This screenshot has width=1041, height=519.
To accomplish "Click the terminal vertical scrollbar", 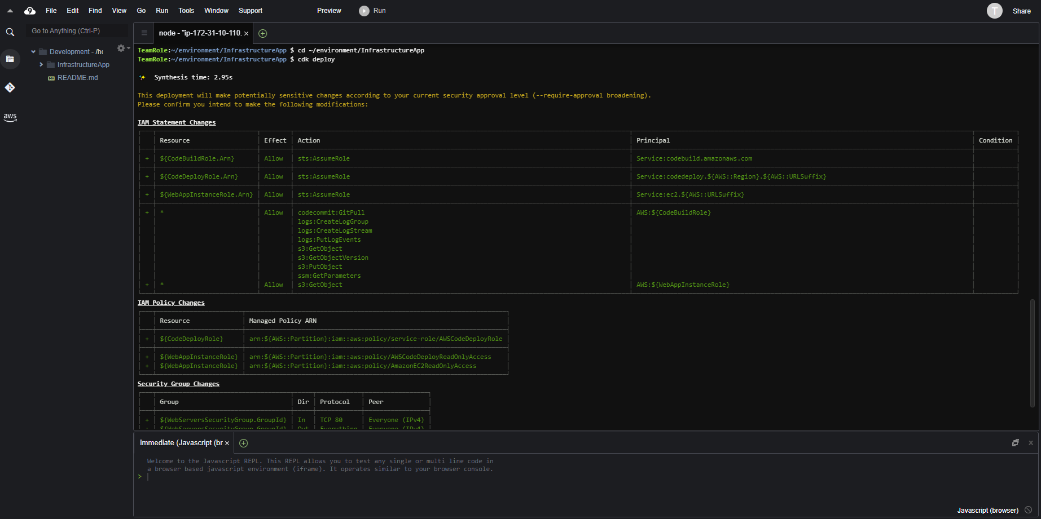I will click(1033, 353).
